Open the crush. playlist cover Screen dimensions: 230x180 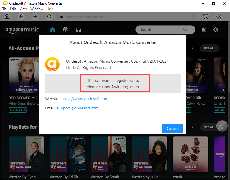191,154
